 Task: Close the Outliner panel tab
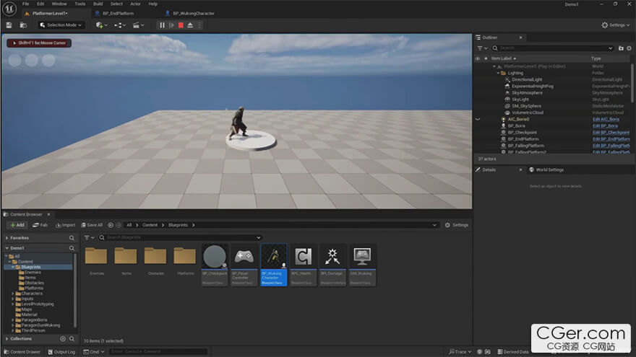pos(521,38)
